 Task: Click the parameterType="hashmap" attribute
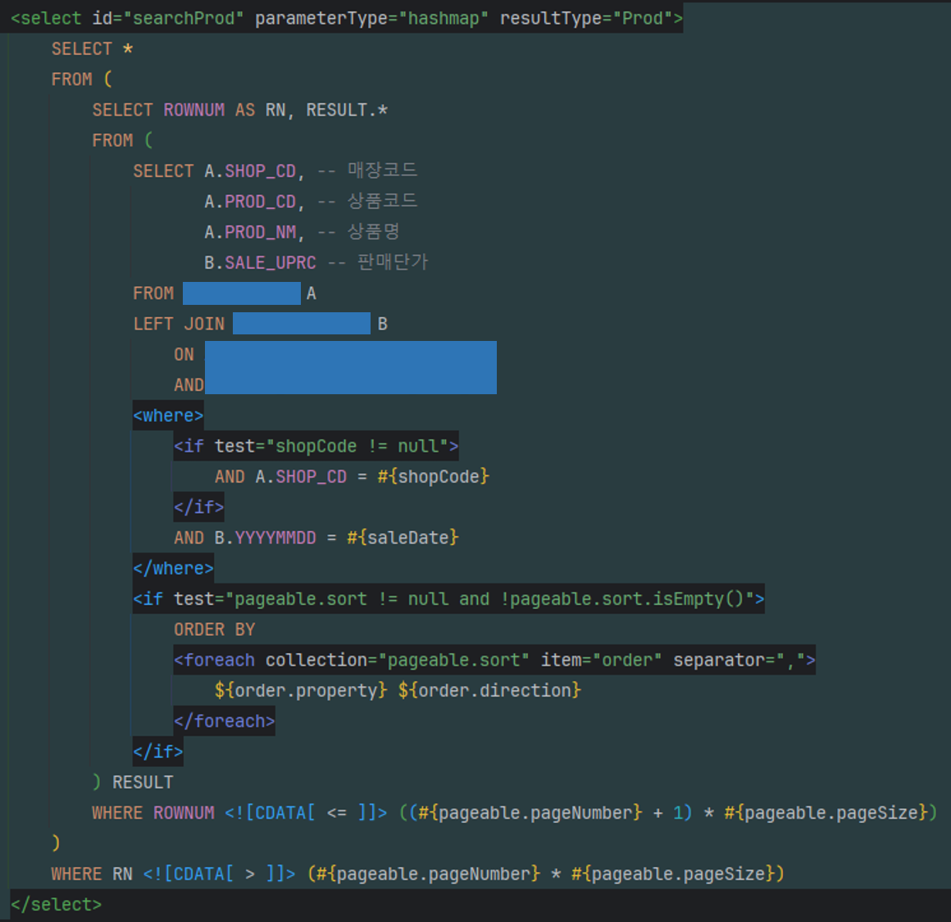pos(371,18)
